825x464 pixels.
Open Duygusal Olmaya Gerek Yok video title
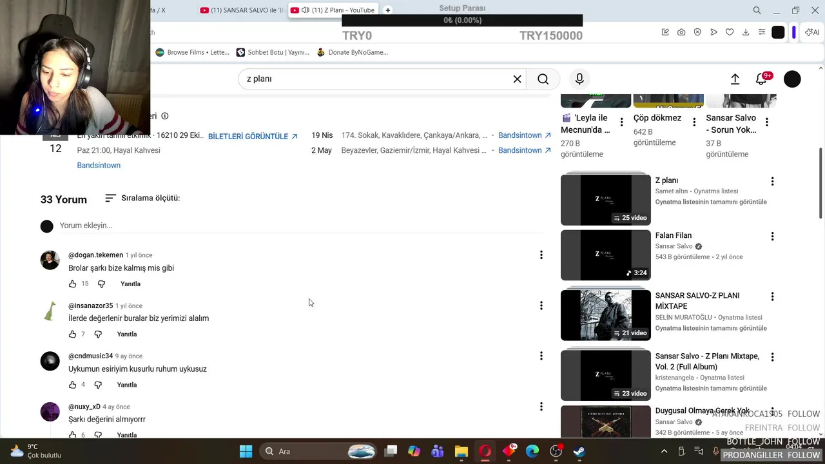703,411
